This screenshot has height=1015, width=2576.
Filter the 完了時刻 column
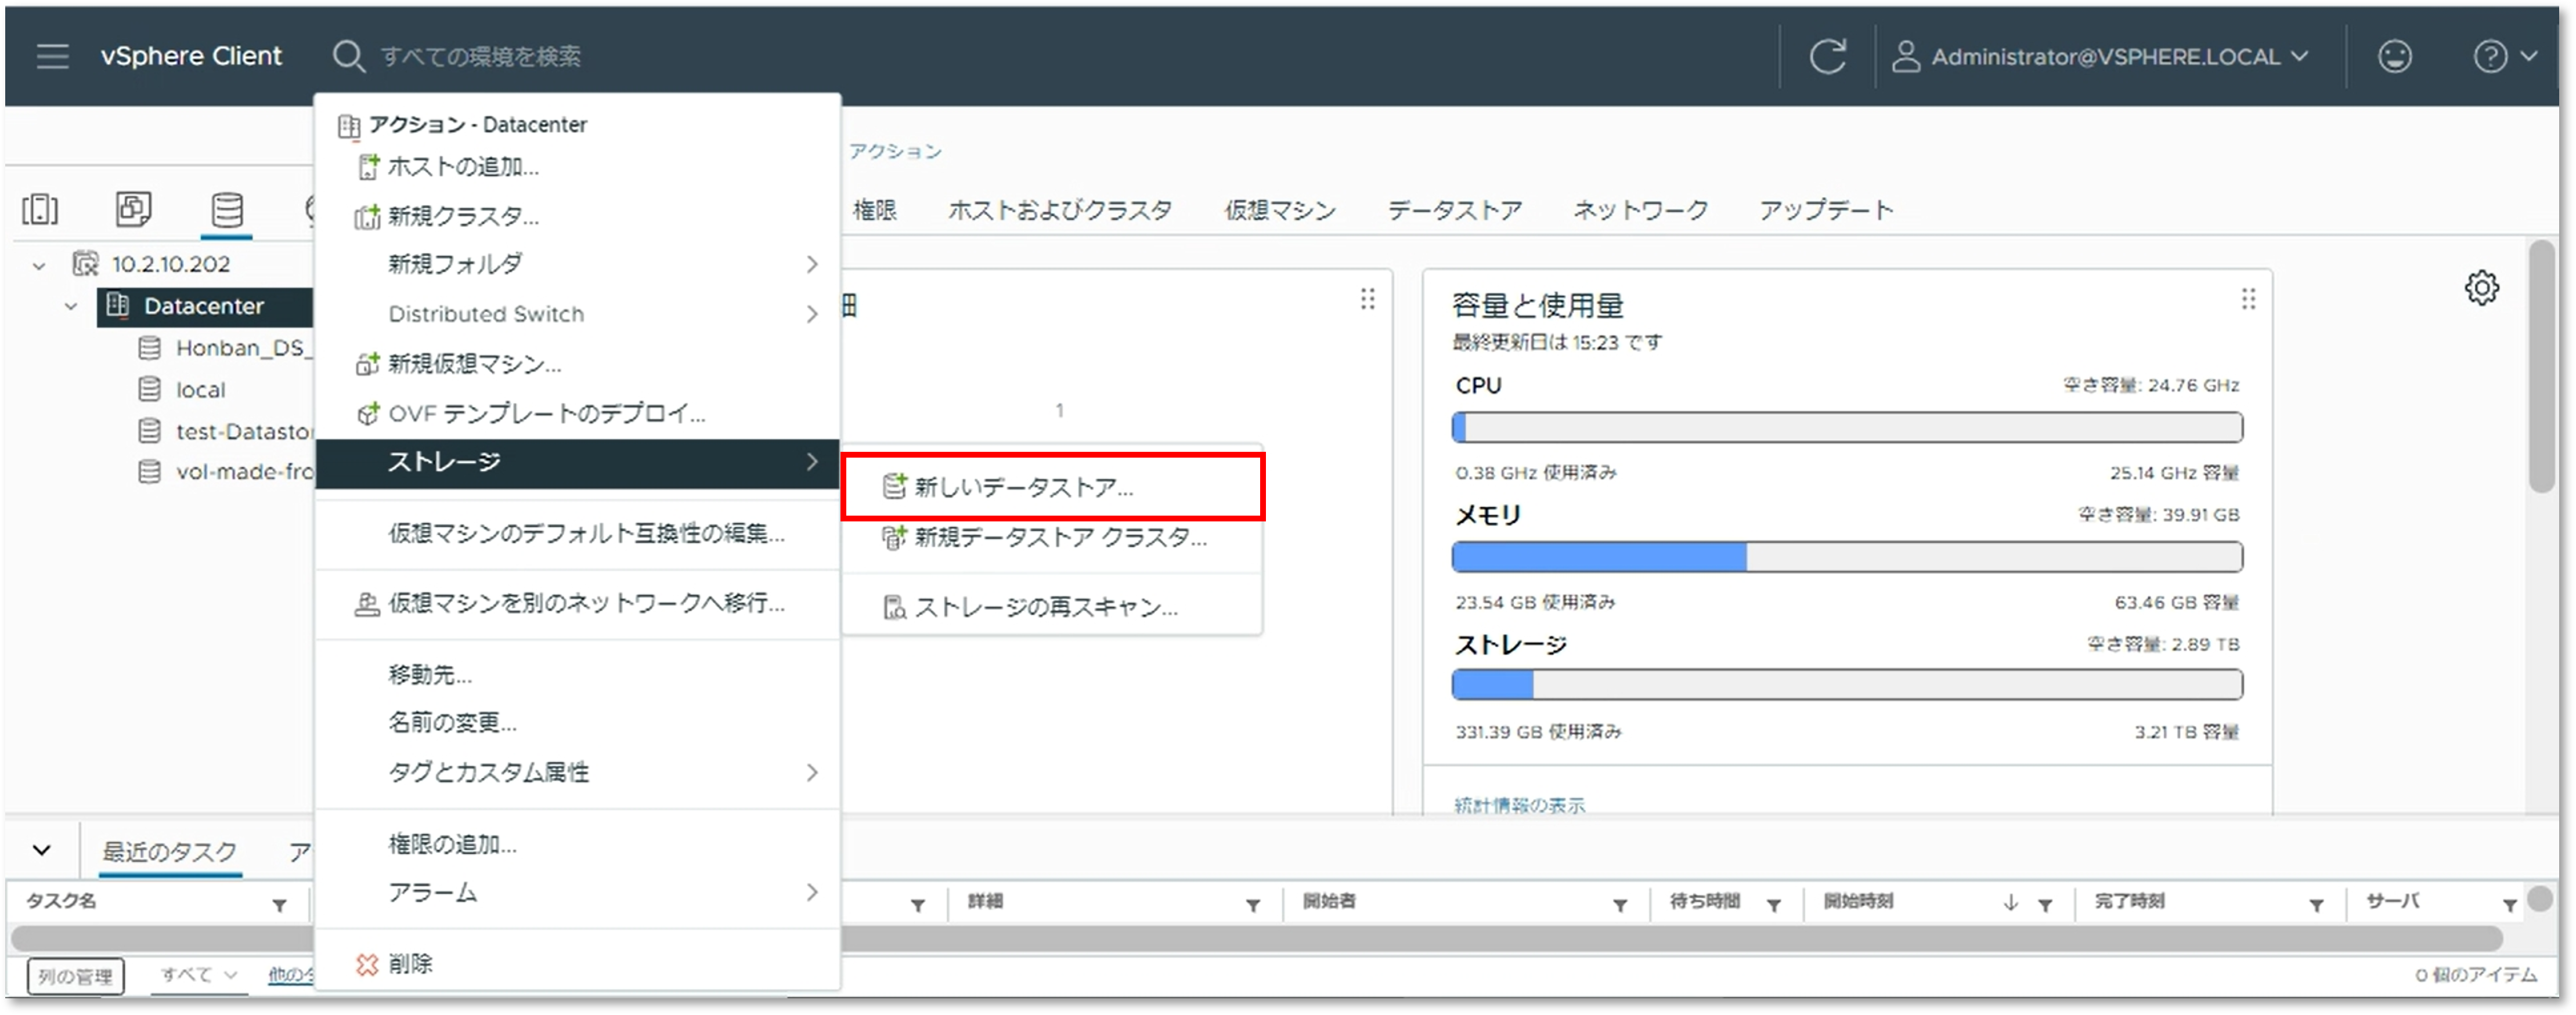tap(2316, 905)
